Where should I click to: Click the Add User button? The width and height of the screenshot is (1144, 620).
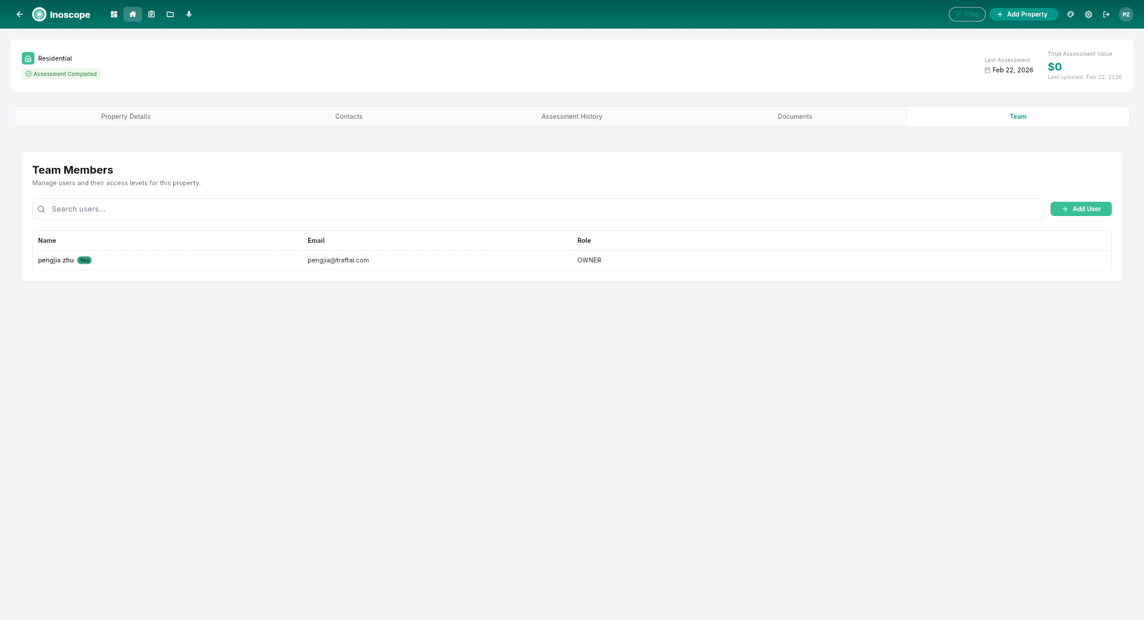pyautogui.click(x=1081, y=209)
